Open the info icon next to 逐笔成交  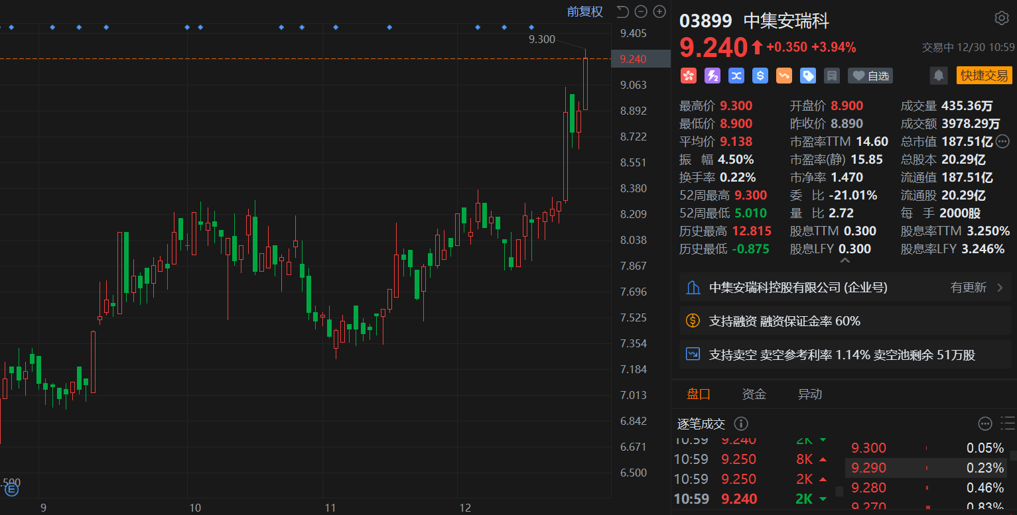(742, 424)
